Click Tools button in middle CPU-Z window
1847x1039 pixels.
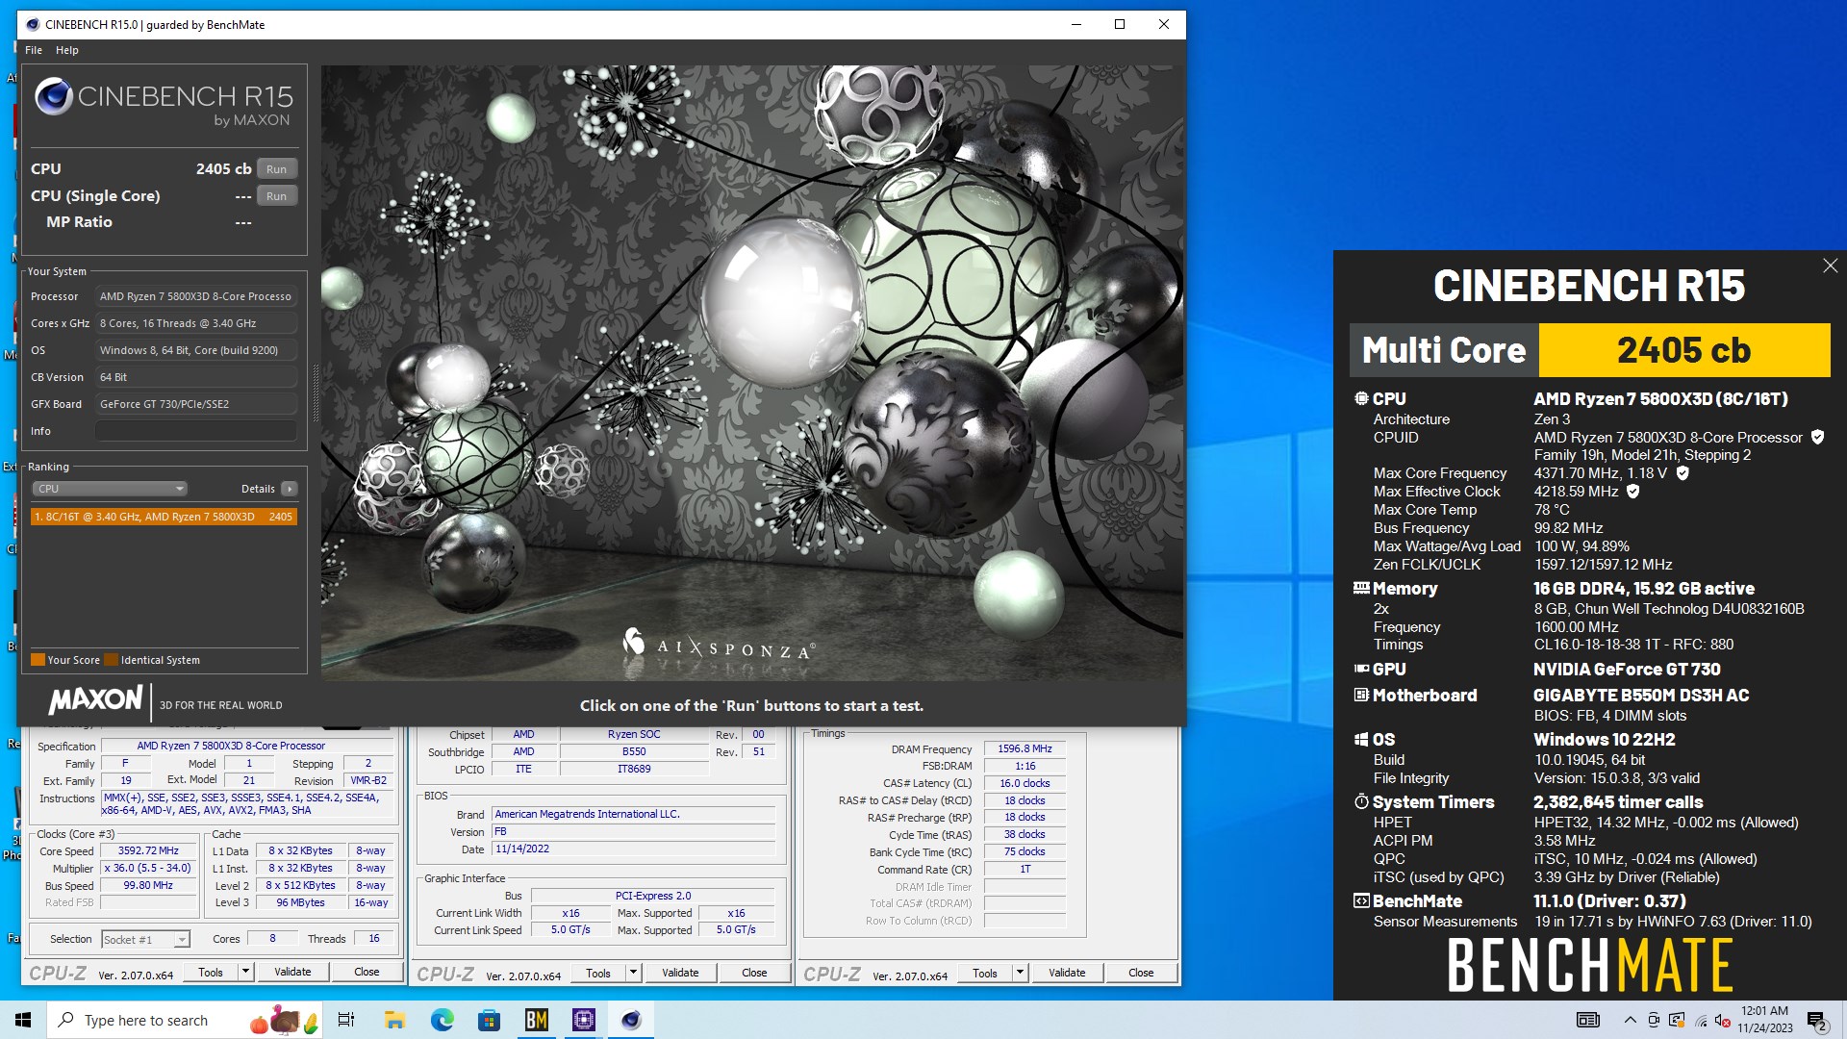(x=598, y=973)
